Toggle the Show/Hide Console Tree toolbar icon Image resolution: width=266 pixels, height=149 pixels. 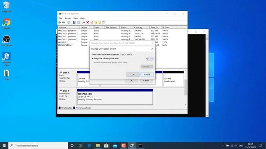point(69,22)
